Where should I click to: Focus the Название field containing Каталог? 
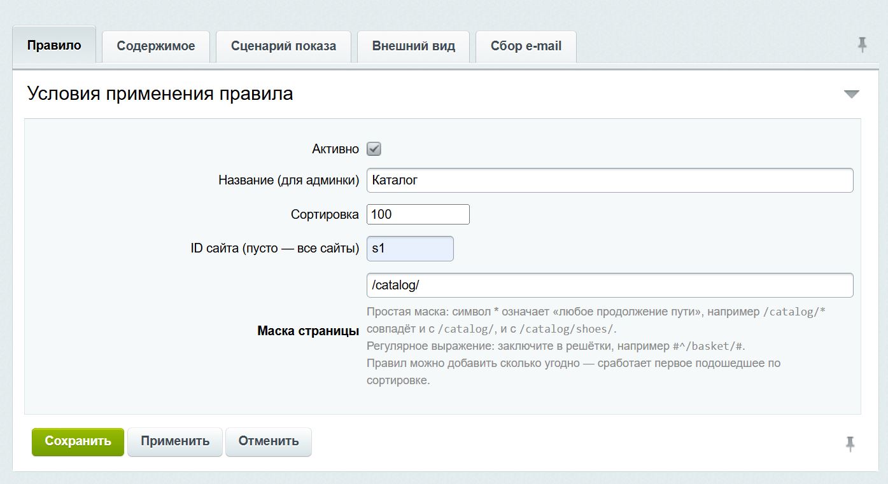coord(610,180)
